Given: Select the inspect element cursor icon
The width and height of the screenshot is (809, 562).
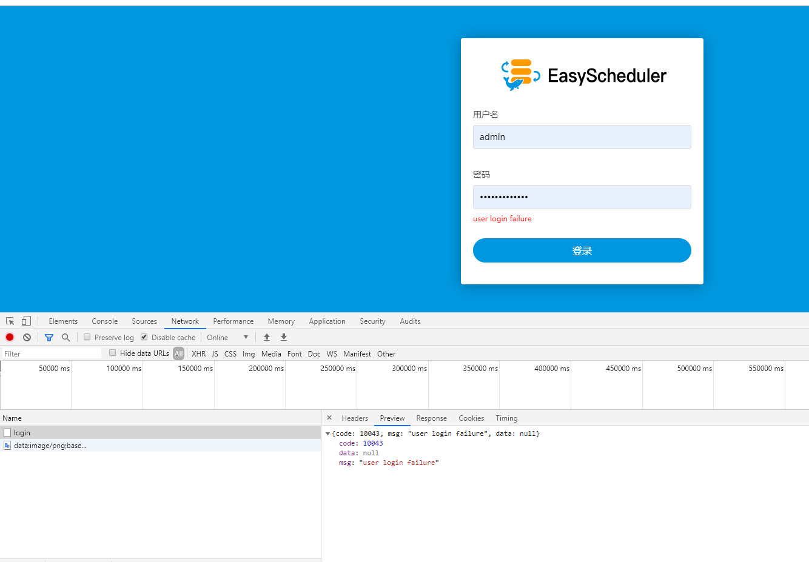Looking at the screenshot, I should 10,321.
